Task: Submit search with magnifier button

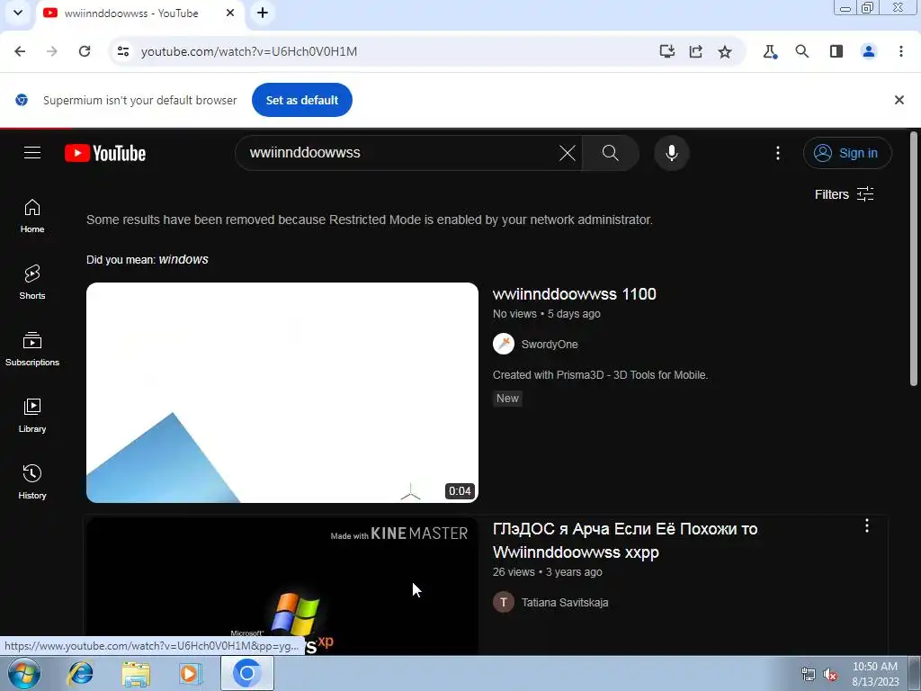Action: 611,153
